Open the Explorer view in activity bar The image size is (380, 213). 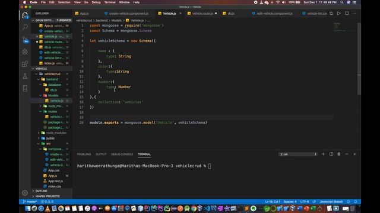point(25,15)
